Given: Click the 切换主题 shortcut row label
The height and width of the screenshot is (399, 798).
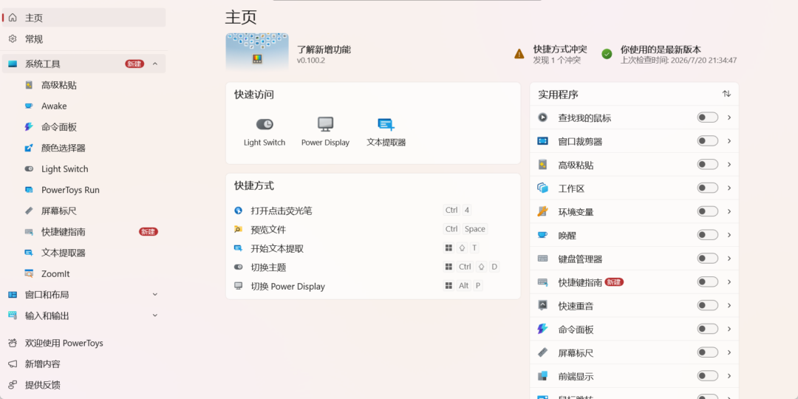Looking at the screenshot, I should click(x=268, y=267).
